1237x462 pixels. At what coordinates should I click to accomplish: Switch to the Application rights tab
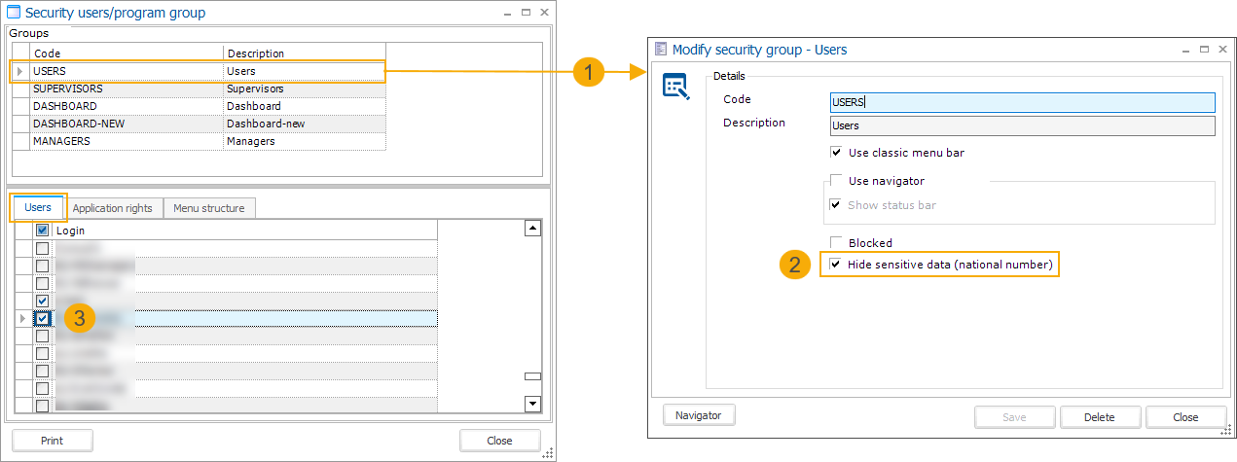click(112, 208)
